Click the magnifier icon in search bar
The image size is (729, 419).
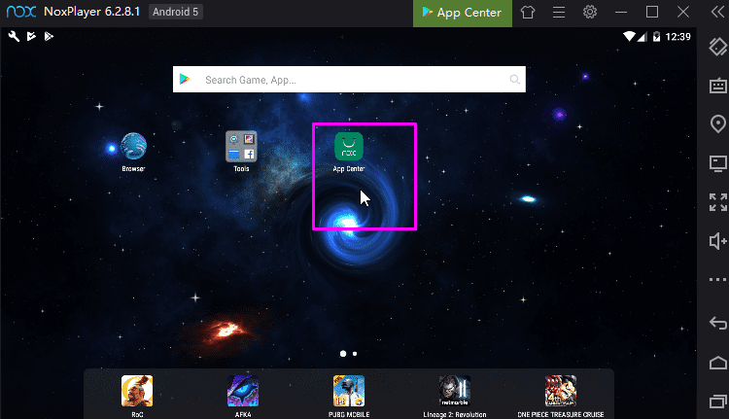tap(514, 80)
